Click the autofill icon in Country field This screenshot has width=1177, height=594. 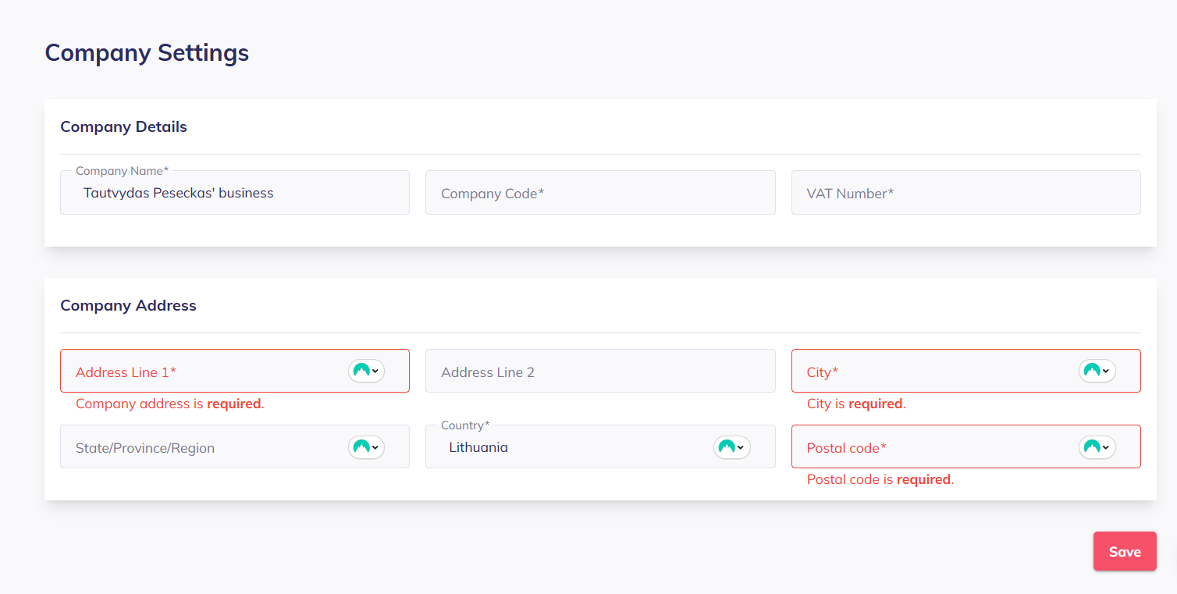pos(731,446)
